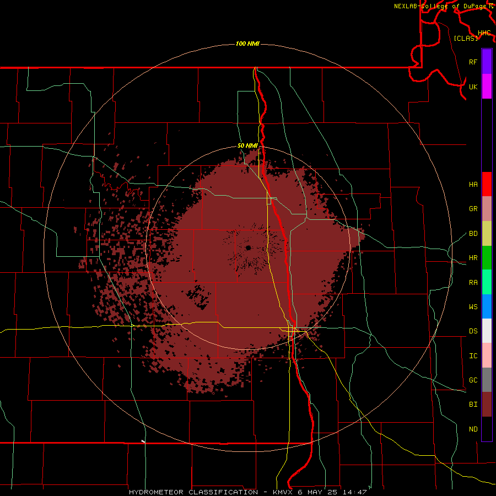Click the HR green legend swatch
The width and height of the screenshot is (496, 496).
(x=487, y=258)
